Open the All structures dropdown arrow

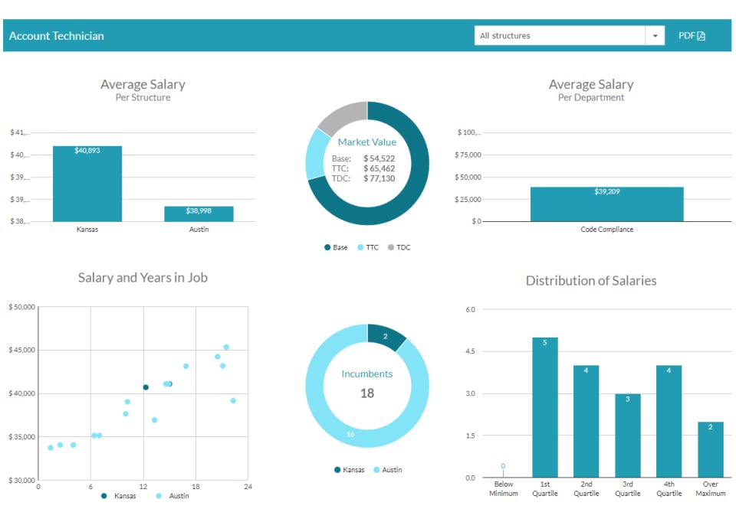tap(655, 36)
